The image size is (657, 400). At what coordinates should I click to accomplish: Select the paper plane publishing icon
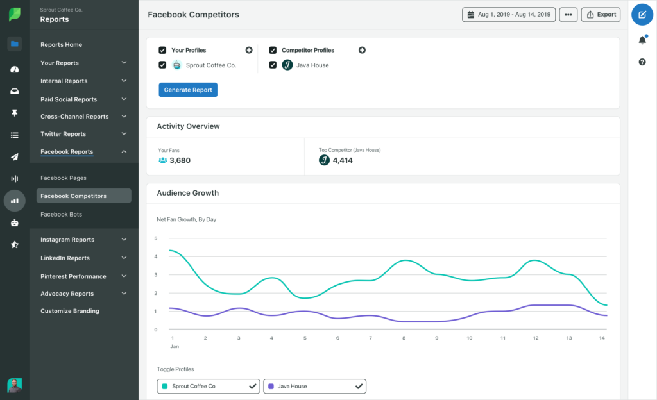(x=14, y=156)
